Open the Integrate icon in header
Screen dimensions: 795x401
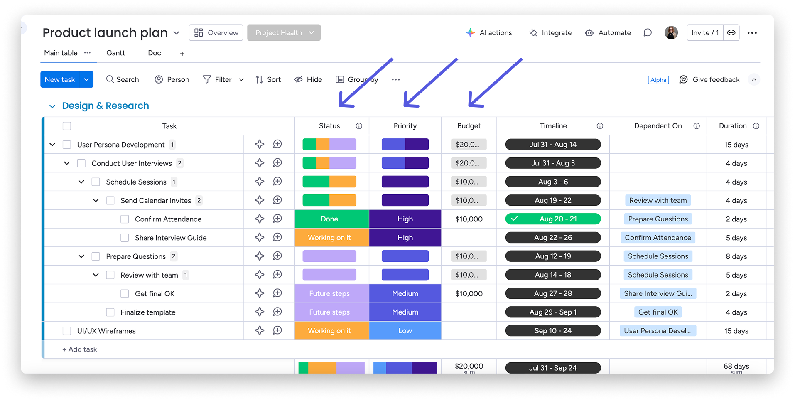tap(533, 33)
